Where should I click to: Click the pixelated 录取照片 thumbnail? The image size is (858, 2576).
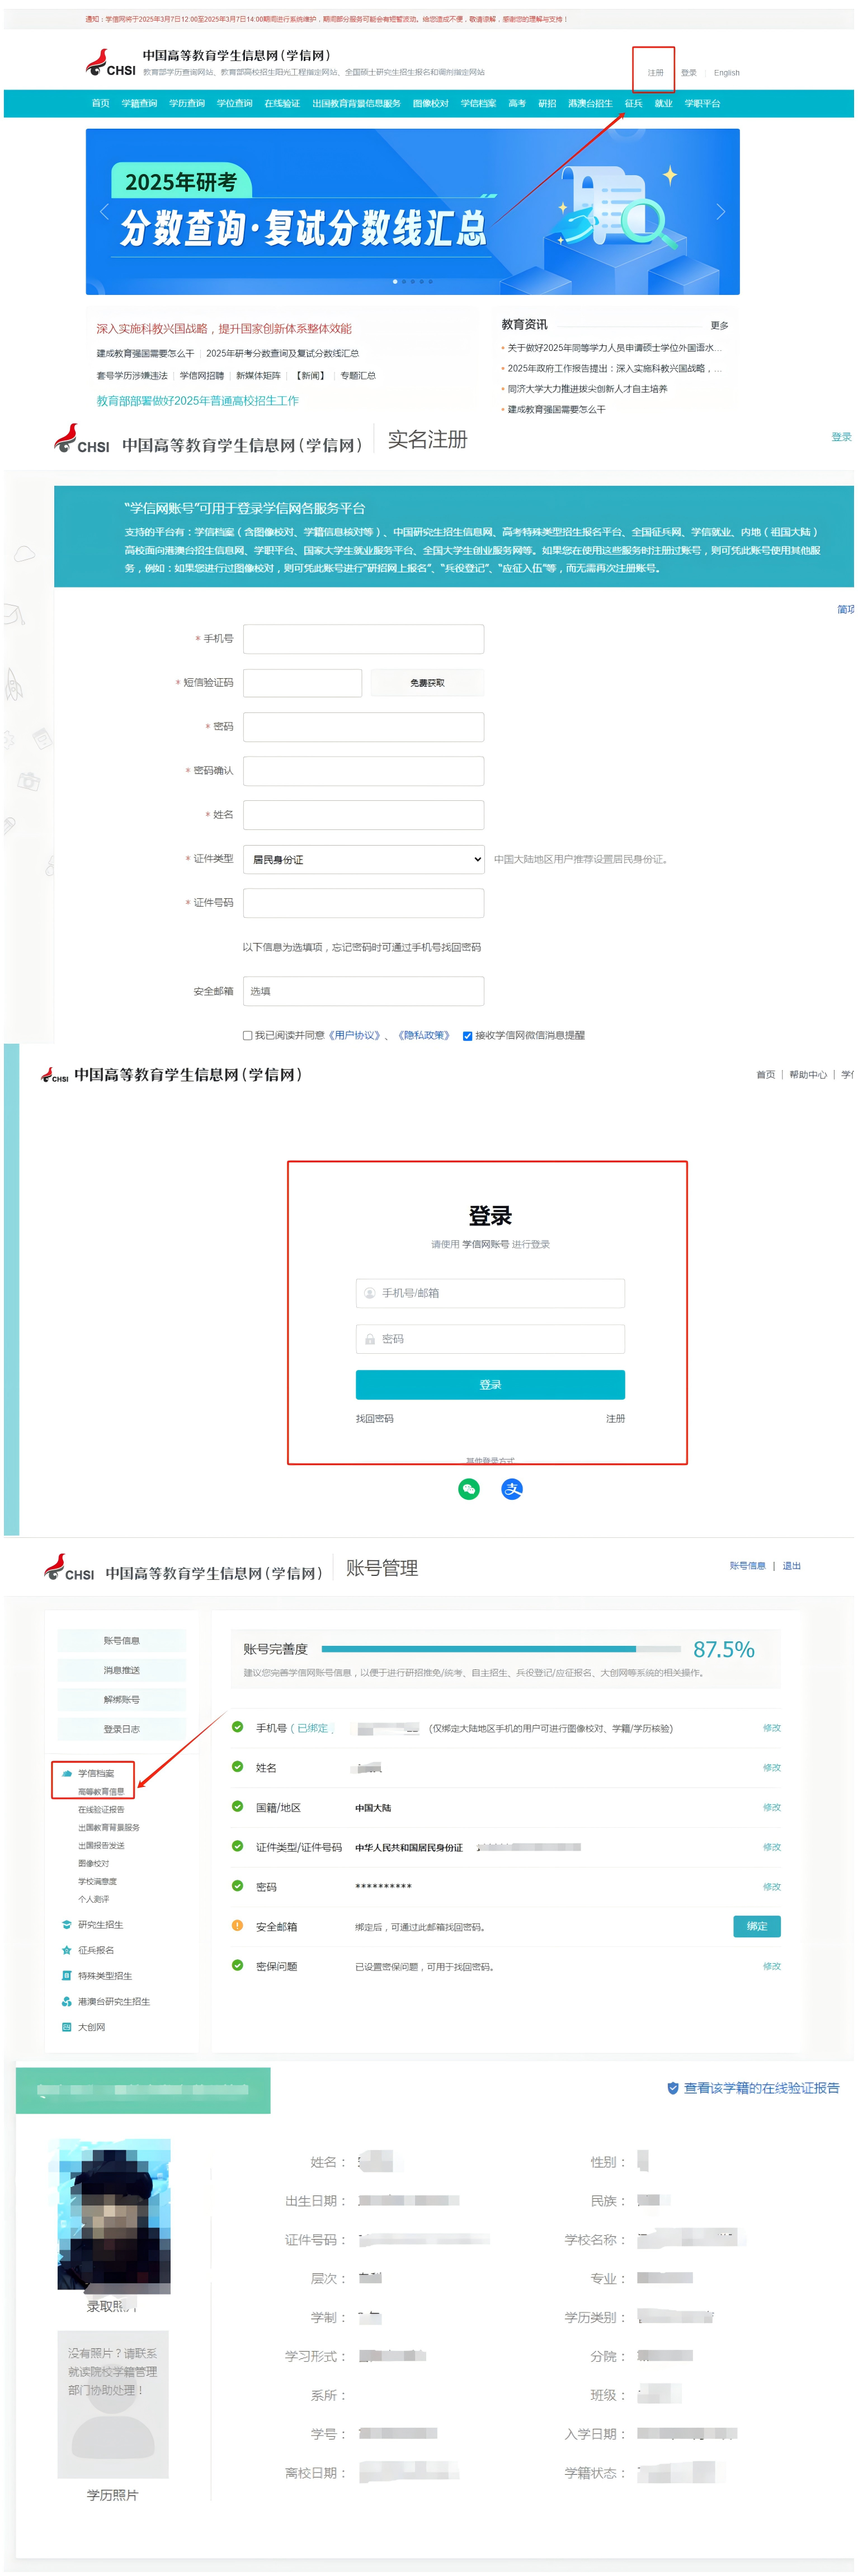pos(114,2216)
